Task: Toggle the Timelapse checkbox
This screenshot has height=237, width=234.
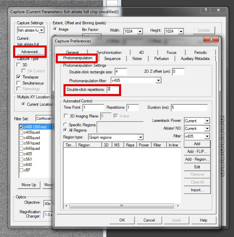Action: [18, 77]
